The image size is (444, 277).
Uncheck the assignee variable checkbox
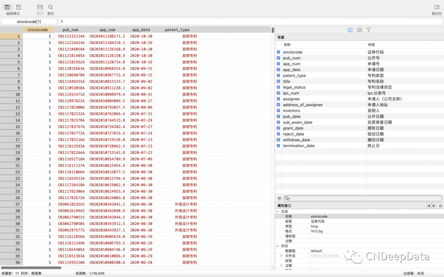click(x=278, y=99)
